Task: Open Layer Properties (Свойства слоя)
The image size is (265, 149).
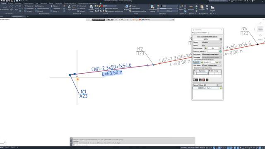Action: (x=91, y=8)
